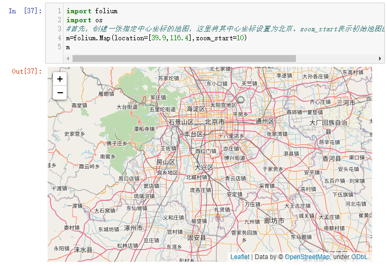Click the 十渡镇 label on map
387x266 pixels.
click(x=59, y=189)
